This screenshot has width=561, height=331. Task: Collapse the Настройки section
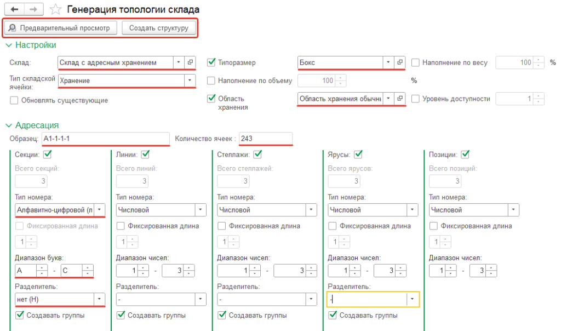(x=9, y=45)
